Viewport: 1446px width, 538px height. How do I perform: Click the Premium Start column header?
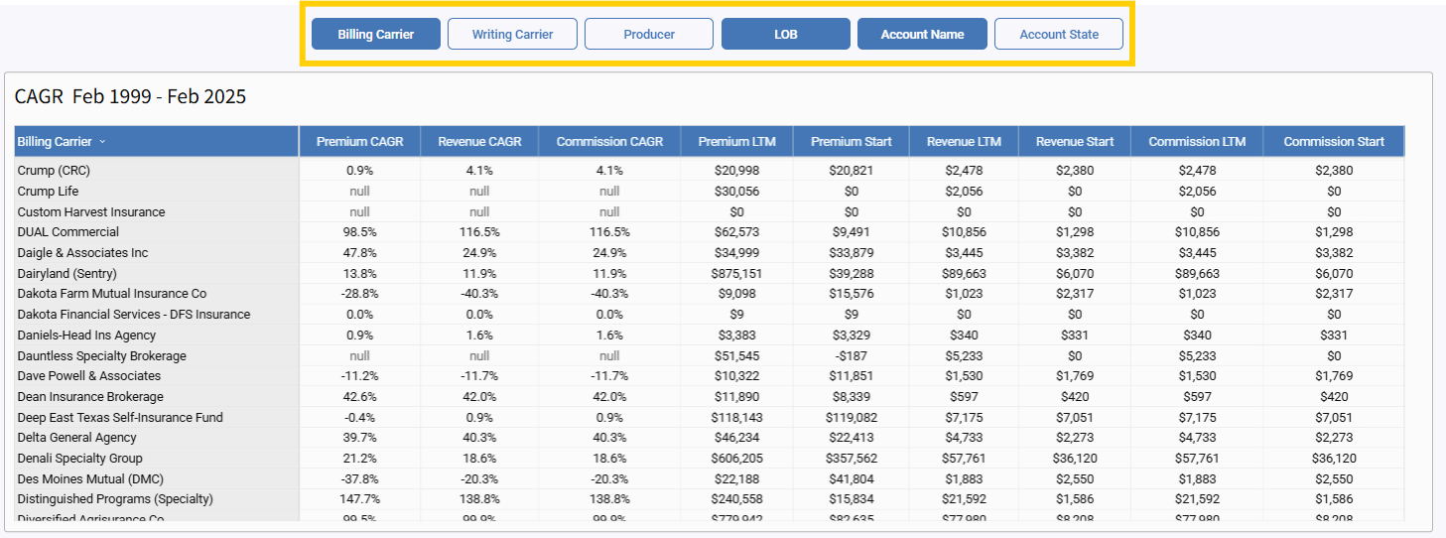(851, 142)
